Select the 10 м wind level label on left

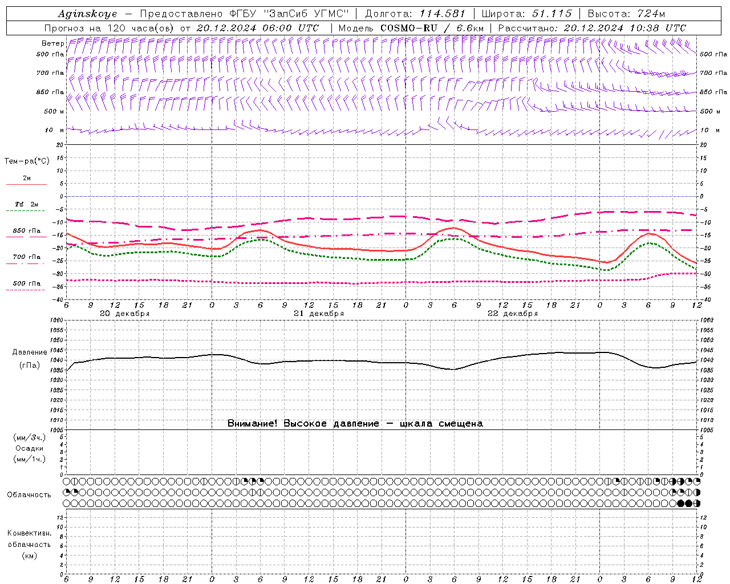pyautogui.click(x=54, y=130)
